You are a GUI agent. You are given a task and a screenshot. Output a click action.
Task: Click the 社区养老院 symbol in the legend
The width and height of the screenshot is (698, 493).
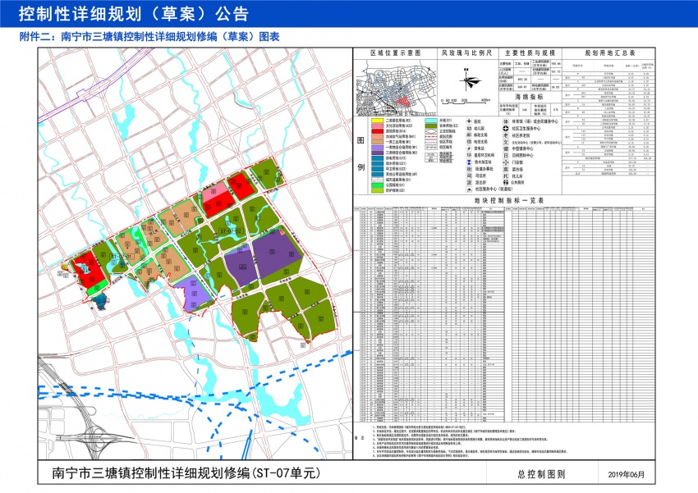click(506, 135)
